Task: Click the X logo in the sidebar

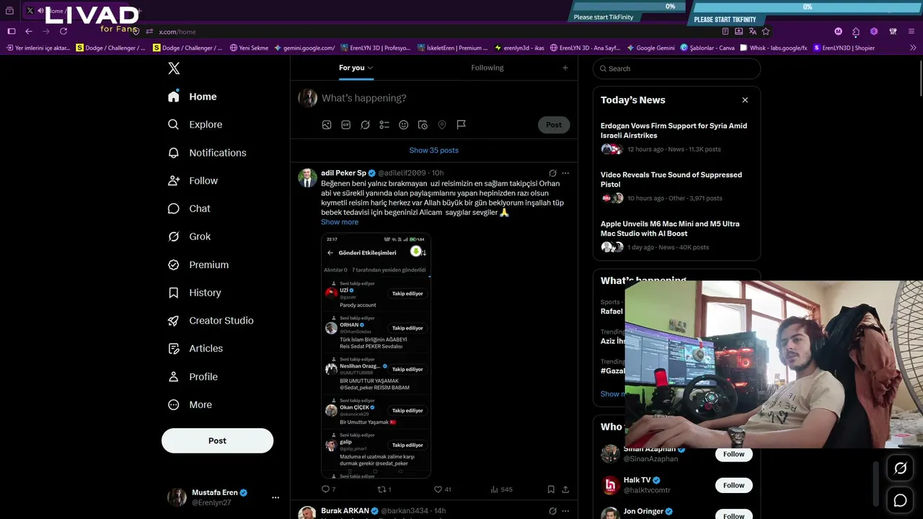Action: coord(174,68)
